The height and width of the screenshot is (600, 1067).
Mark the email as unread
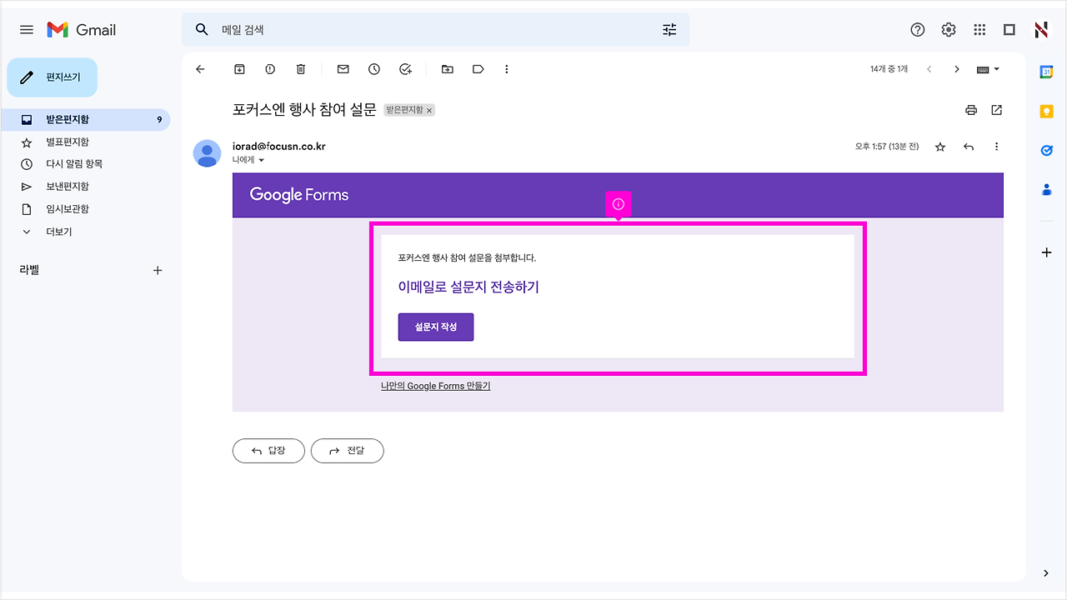tap(343, 69)
